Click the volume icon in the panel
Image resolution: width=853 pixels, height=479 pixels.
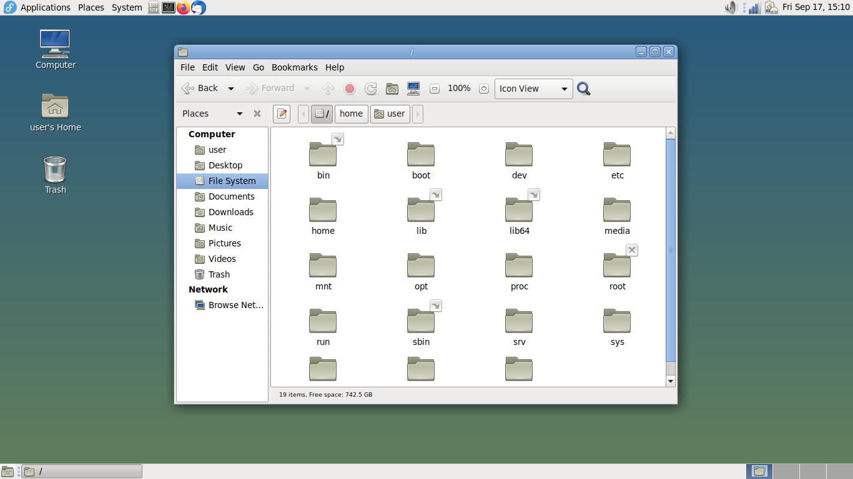coord(729,7)
